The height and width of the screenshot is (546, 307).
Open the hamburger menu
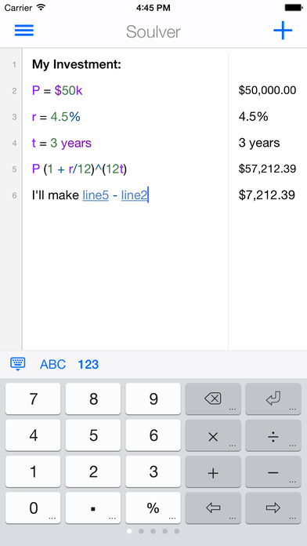pos(24,31)
